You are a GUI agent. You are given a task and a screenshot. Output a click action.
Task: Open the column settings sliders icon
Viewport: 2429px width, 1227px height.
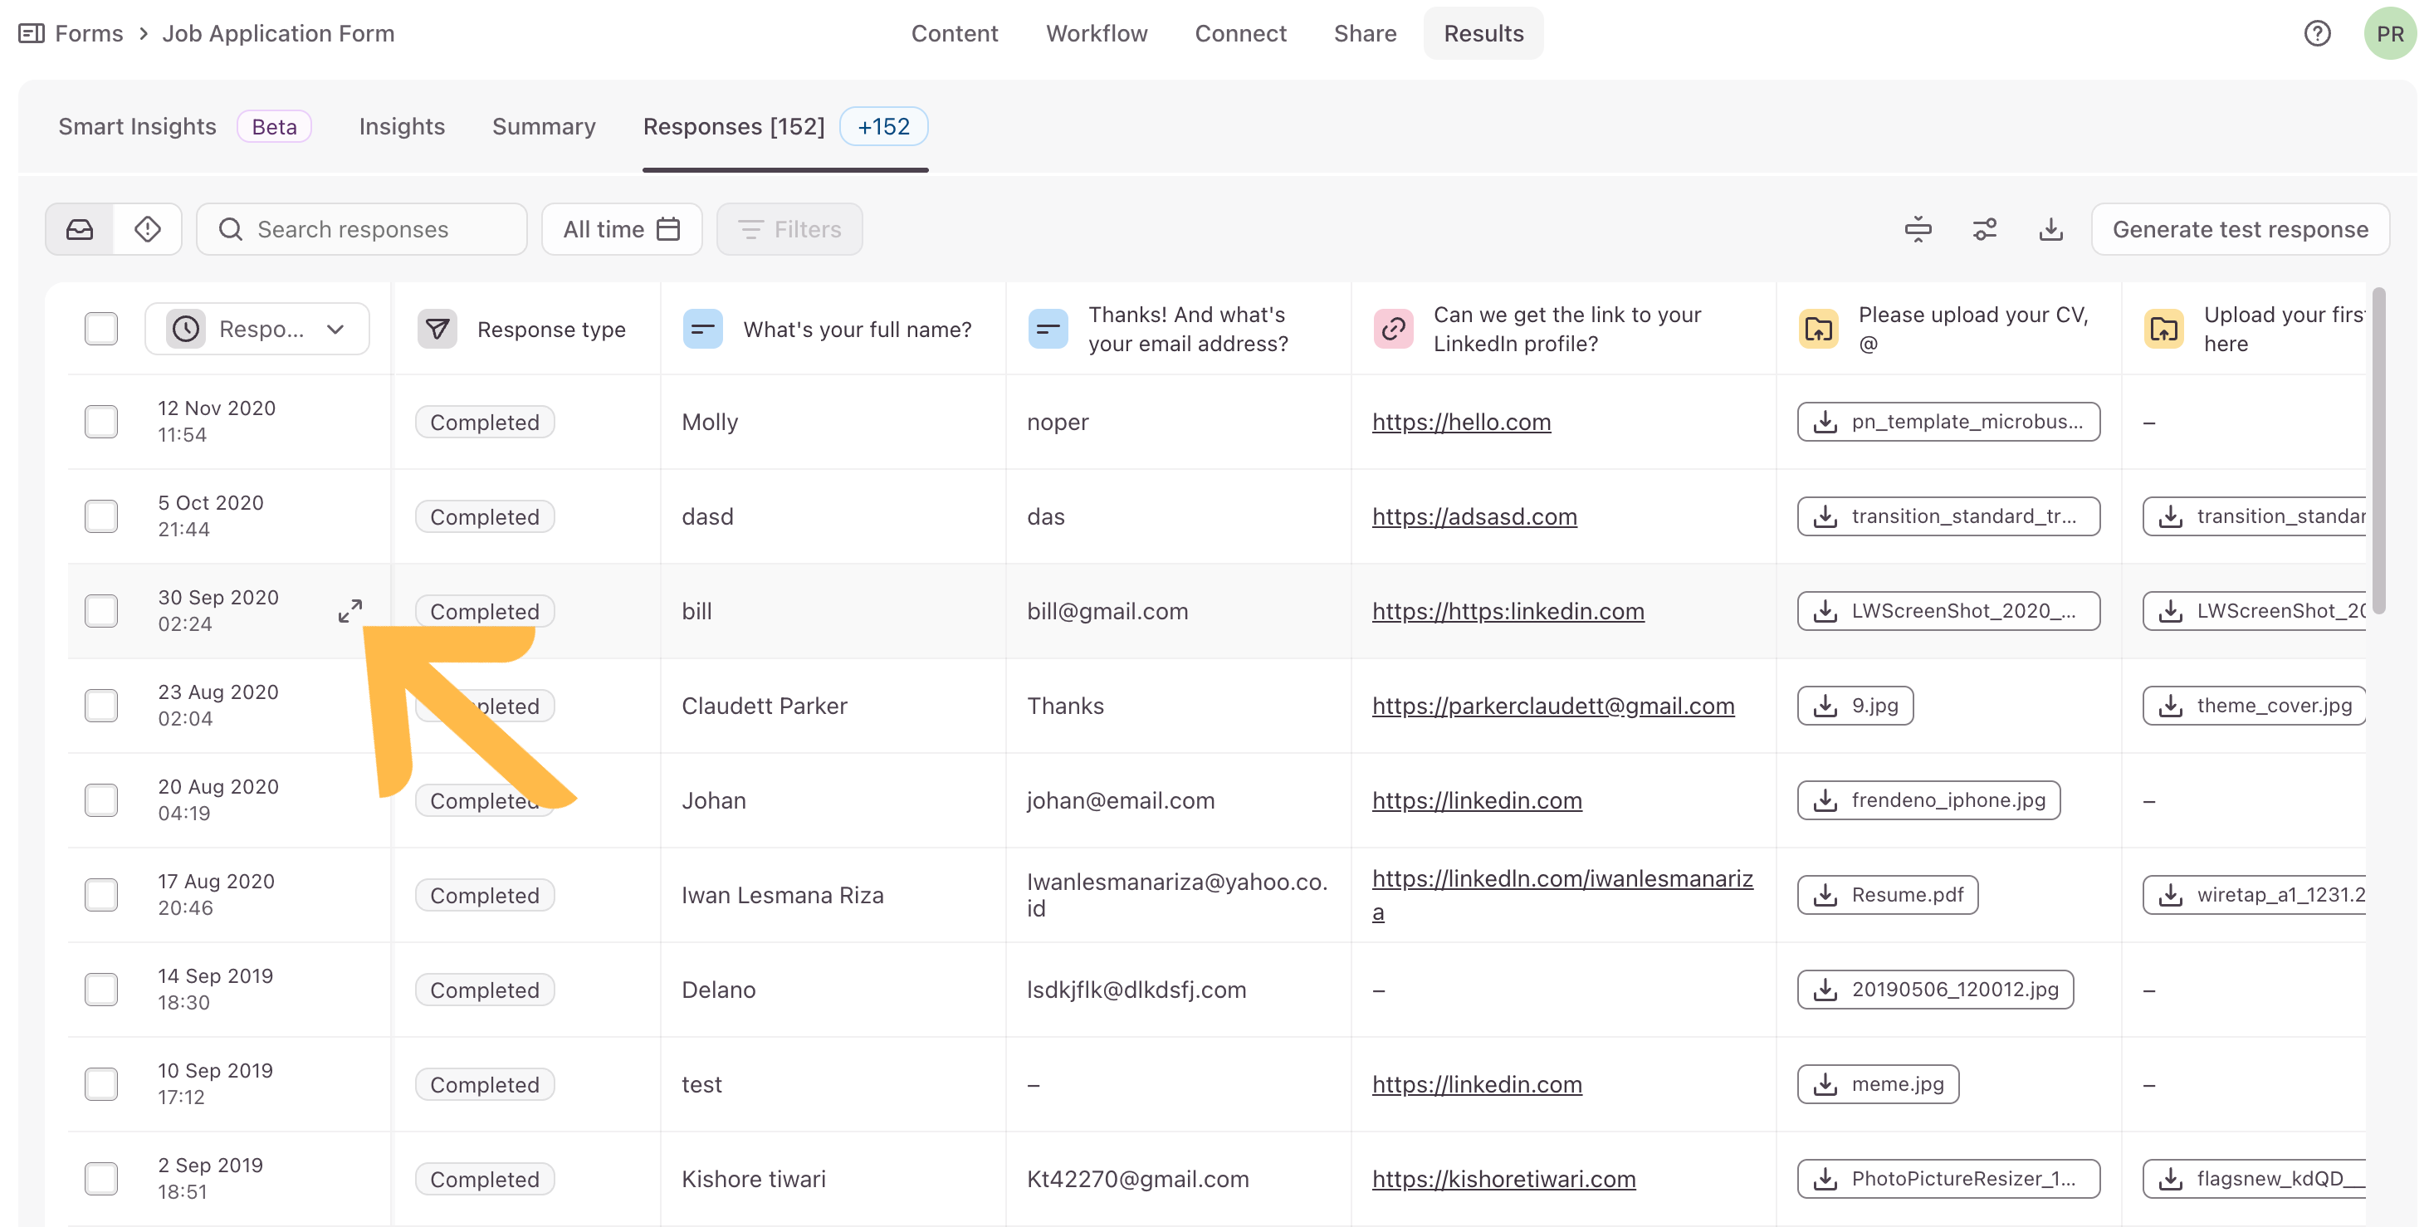click(x=1984, y=229)
